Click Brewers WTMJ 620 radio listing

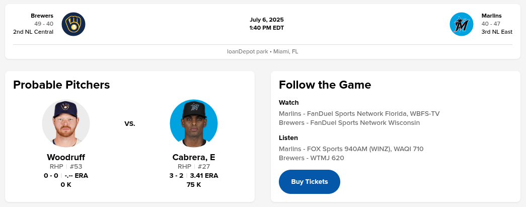(x=312, y=158)
